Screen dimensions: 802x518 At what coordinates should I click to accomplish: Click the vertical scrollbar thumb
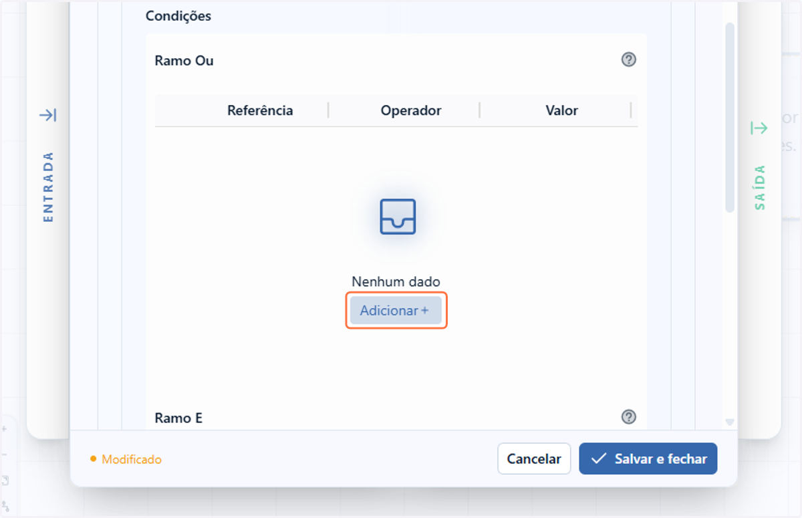coord(730,118)
